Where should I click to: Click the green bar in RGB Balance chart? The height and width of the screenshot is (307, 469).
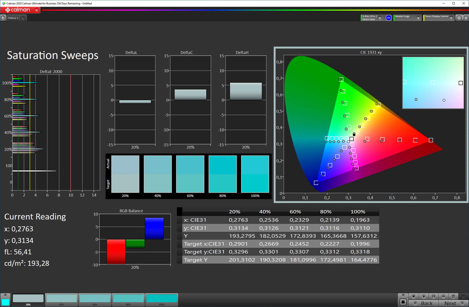pyautogui.click(x=135, y=244)
